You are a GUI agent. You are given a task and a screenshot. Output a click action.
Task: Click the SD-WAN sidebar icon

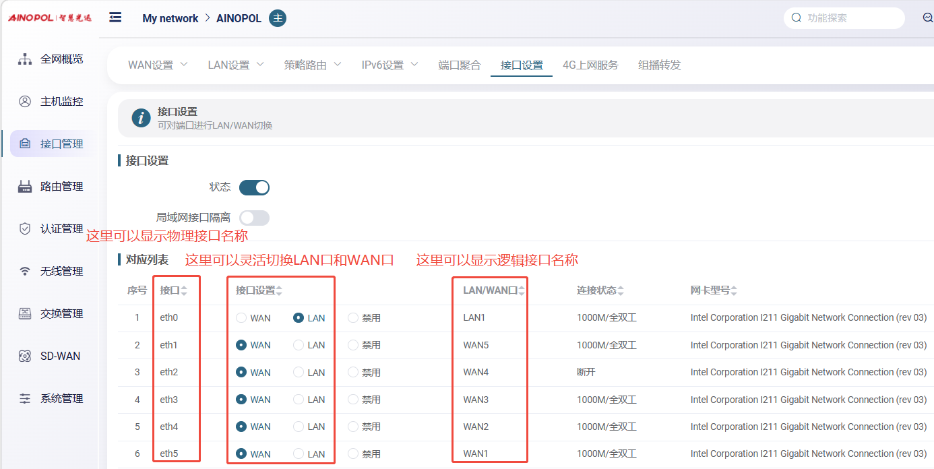pos(25,356)
